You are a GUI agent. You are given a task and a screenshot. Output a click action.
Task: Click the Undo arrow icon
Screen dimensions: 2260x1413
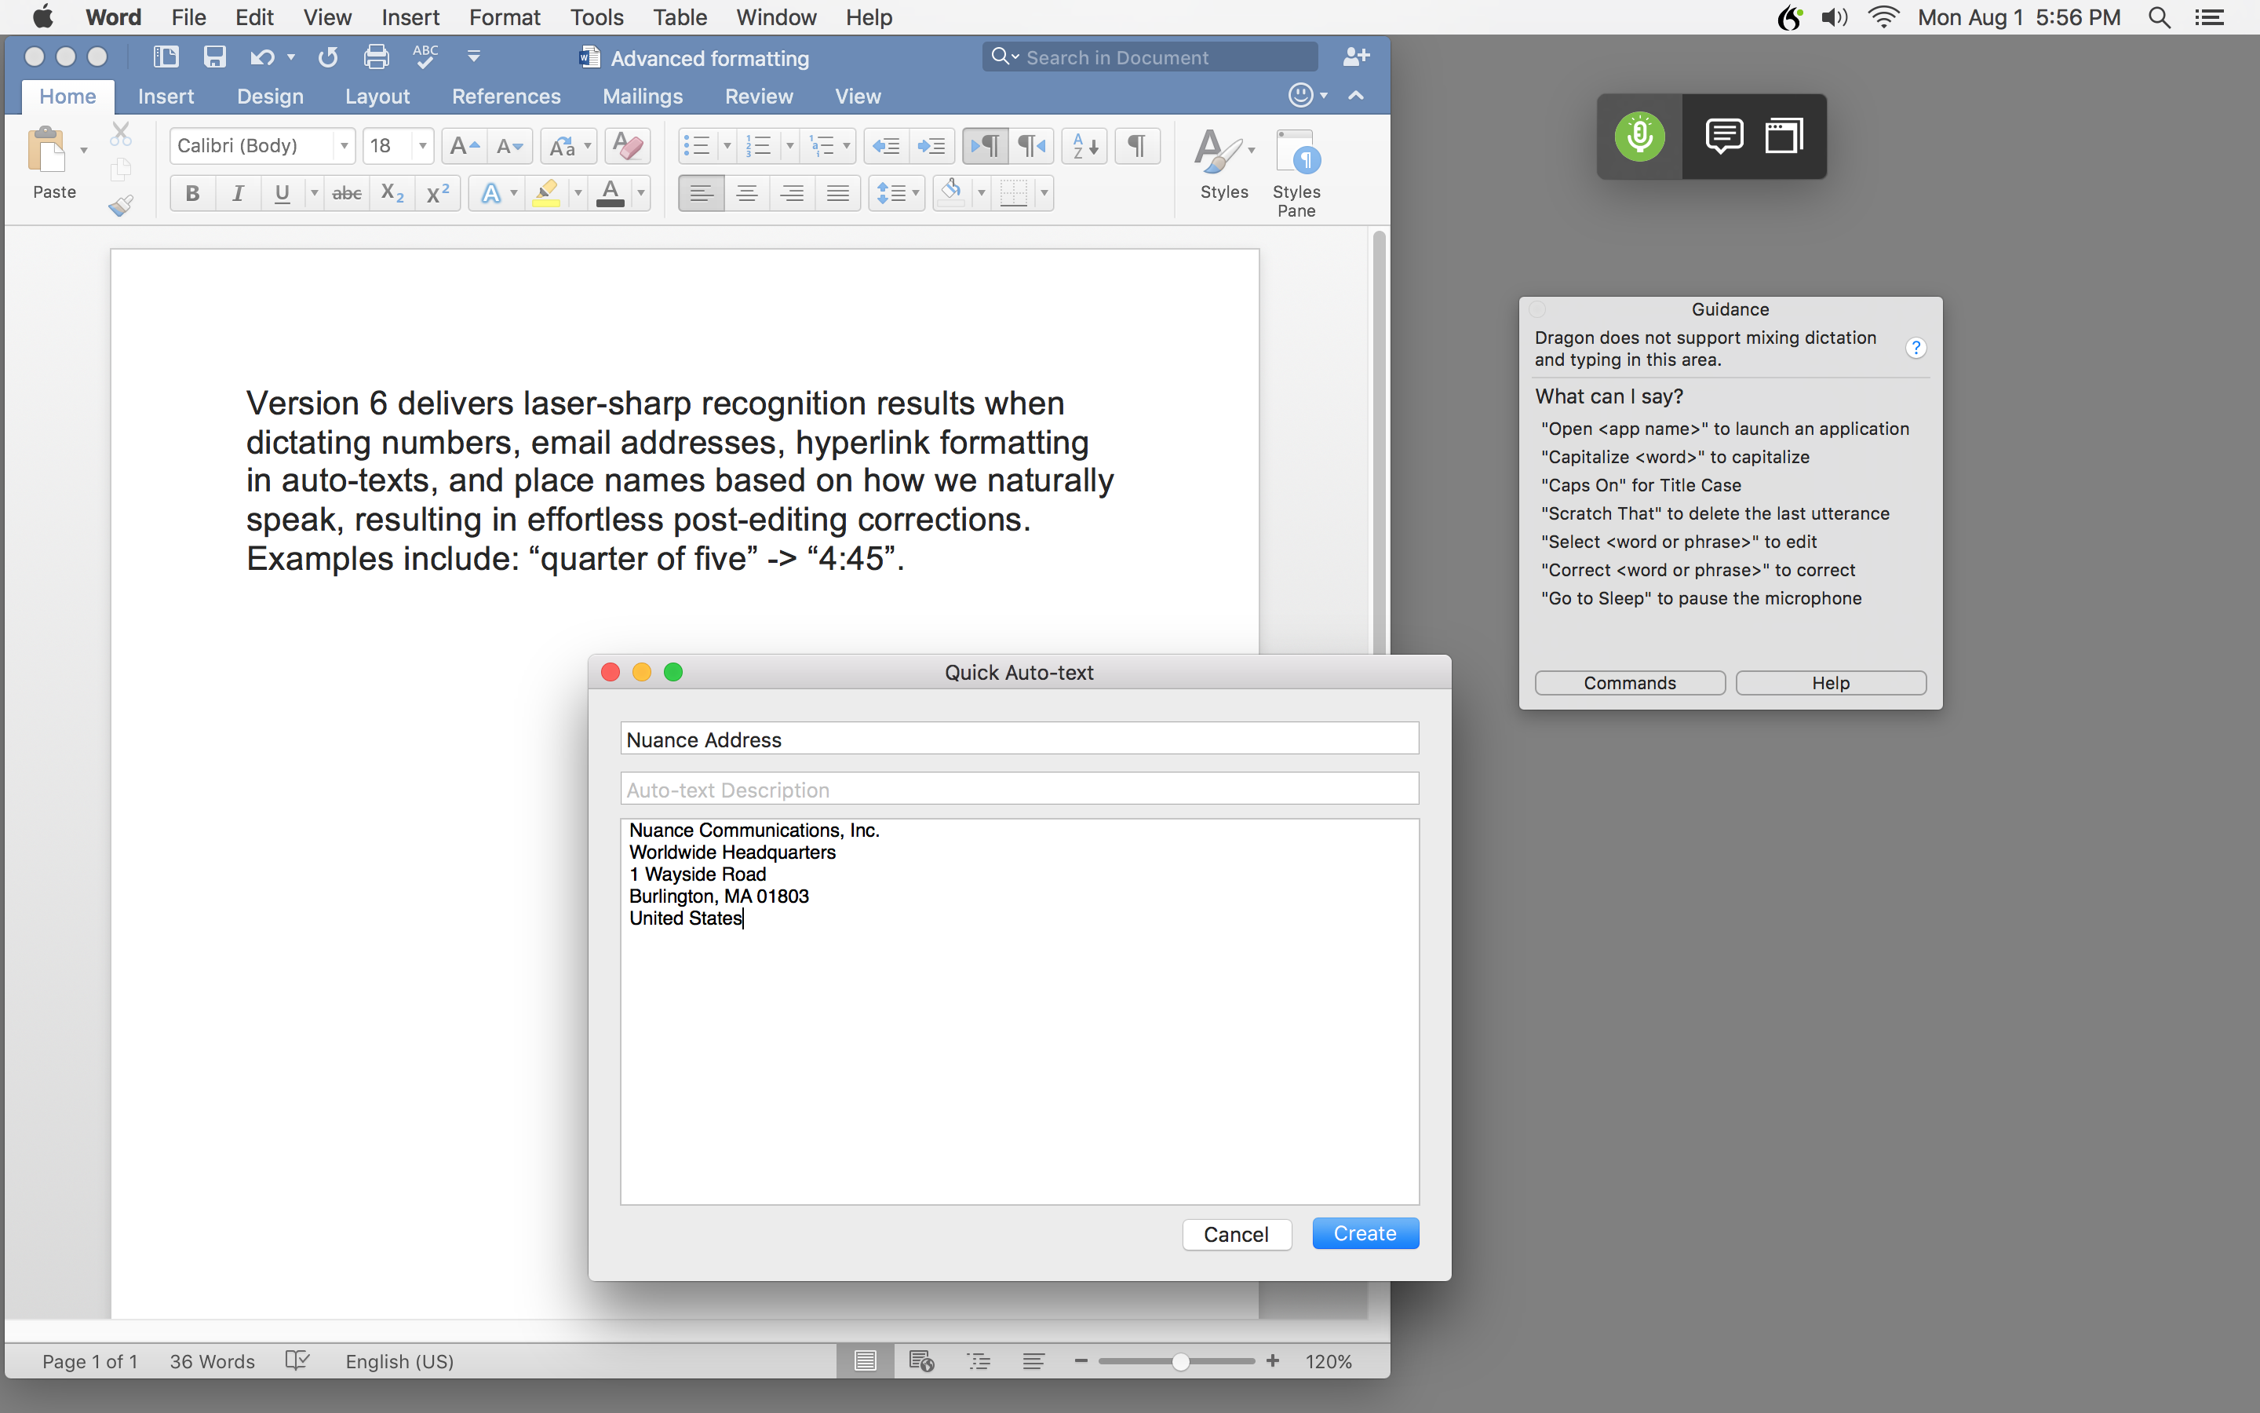coord(261,57)
